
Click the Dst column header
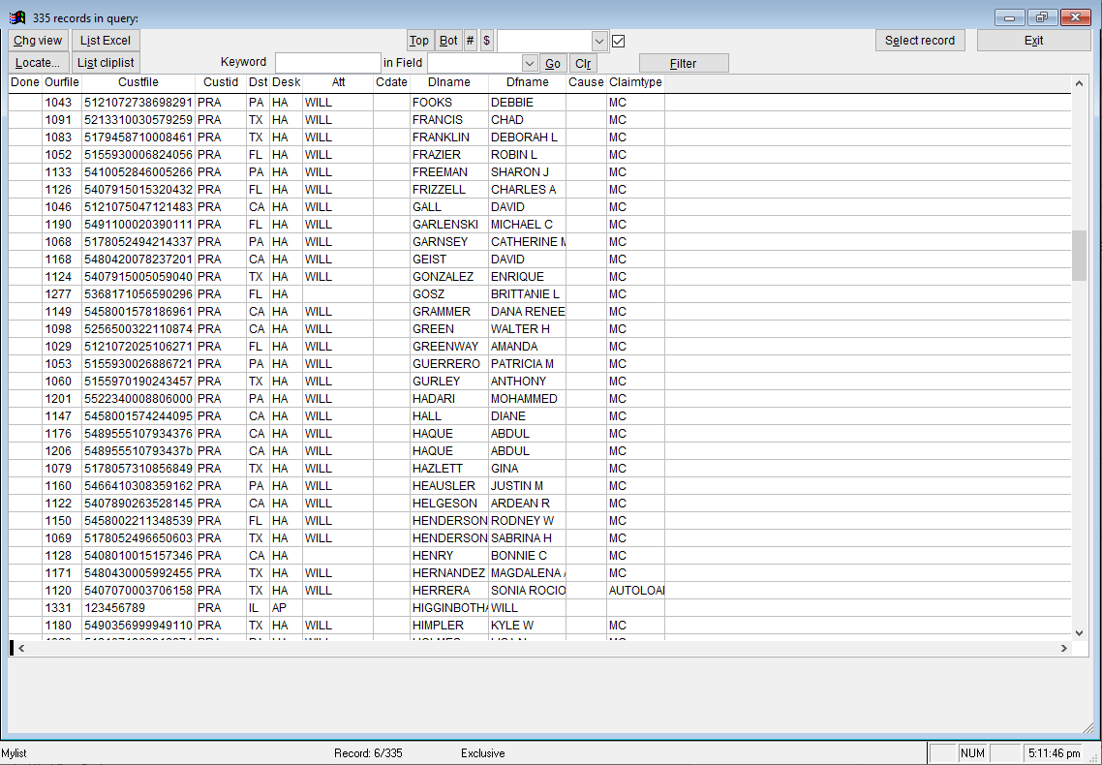258,82
